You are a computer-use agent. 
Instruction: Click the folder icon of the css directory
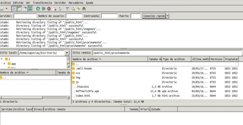[x=73, y=73]
